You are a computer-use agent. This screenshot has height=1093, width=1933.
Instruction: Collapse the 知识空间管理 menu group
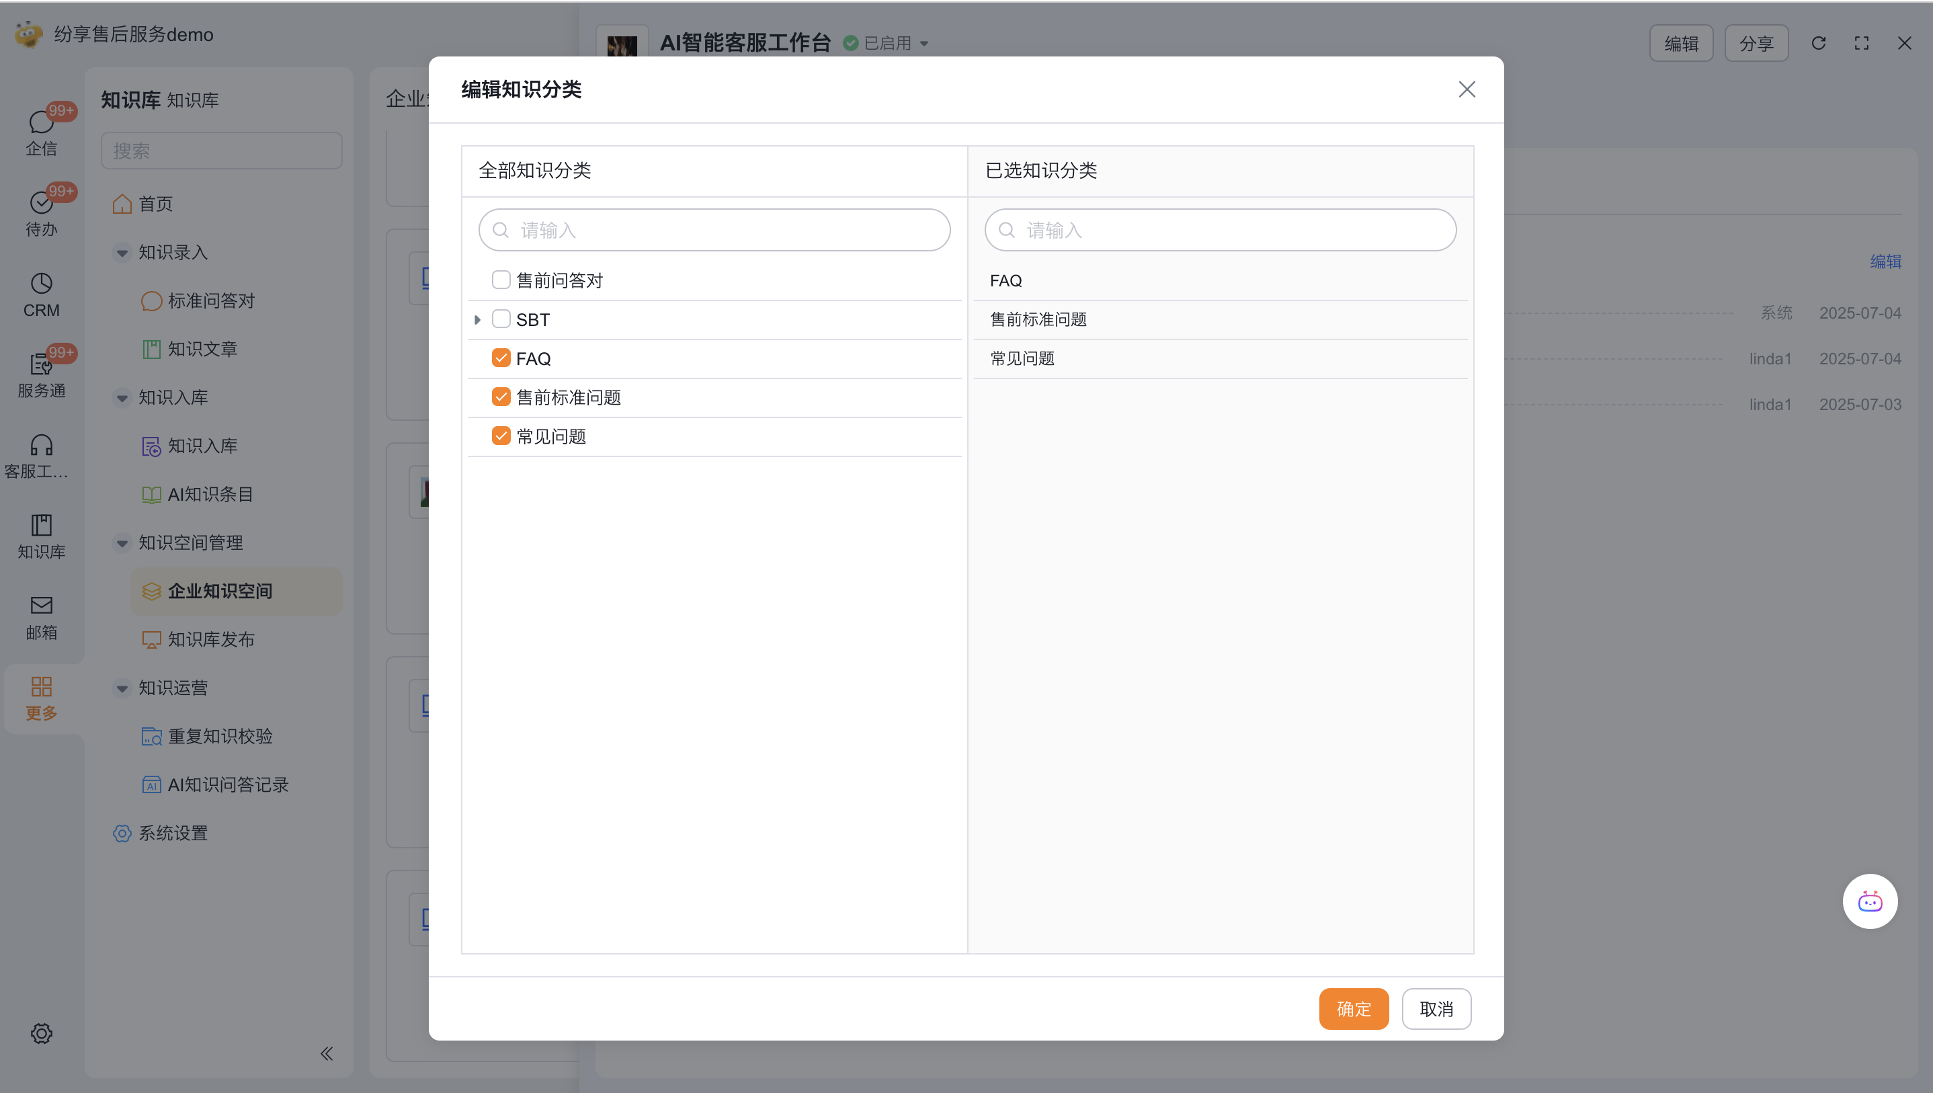pyautogui.click(x=122, y=542)
